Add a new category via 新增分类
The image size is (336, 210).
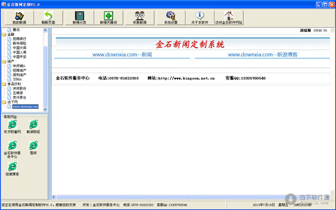80,17
